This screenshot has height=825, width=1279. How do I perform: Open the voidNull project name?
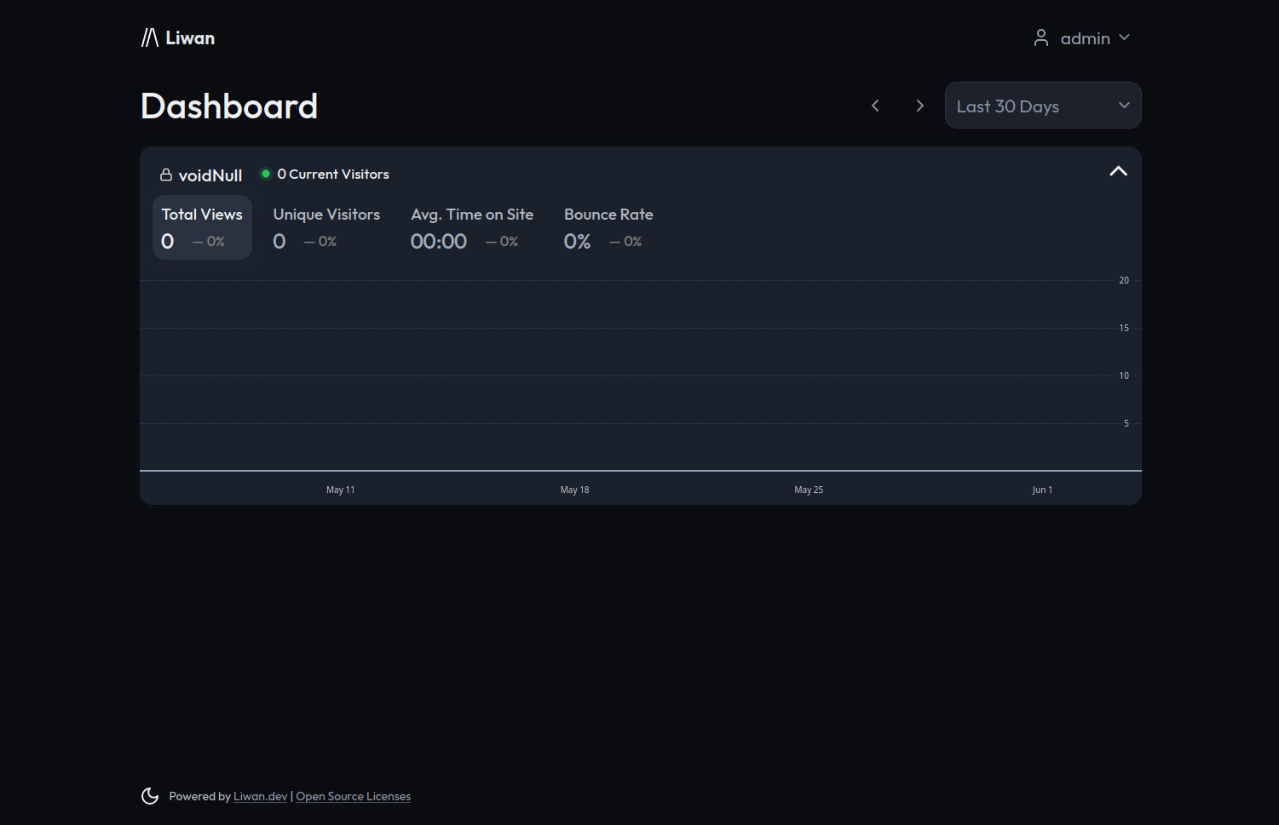[x=210, y=175]
